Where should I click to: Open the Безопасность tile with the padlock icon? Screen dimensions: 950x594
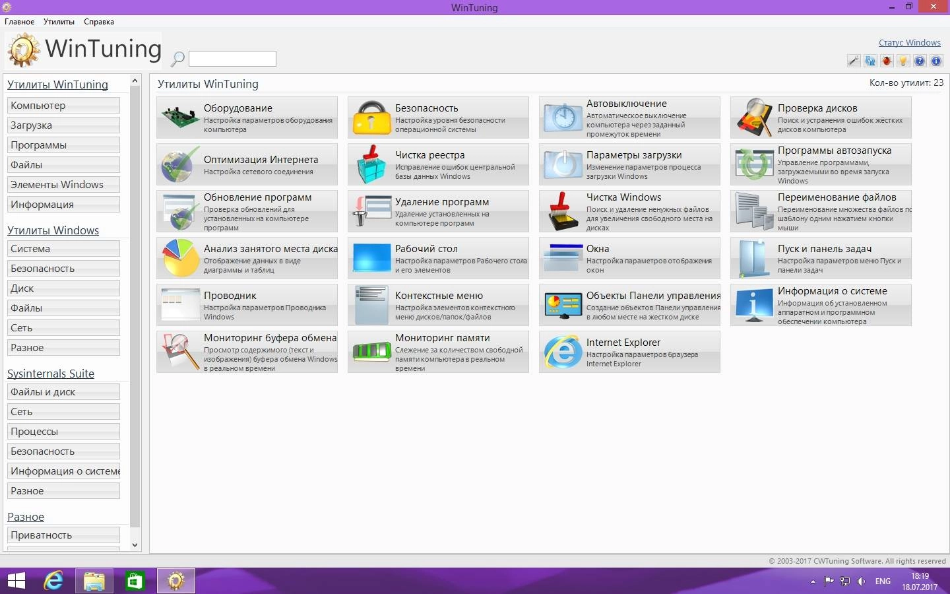click(x=438, y=117)
